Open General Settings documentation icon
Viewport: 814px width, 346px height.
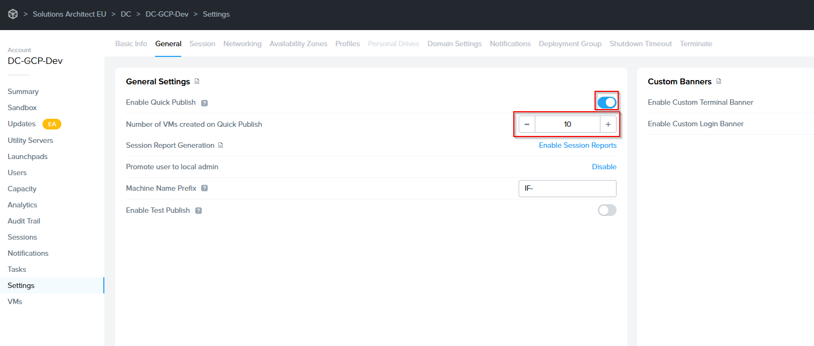[197, 82]
